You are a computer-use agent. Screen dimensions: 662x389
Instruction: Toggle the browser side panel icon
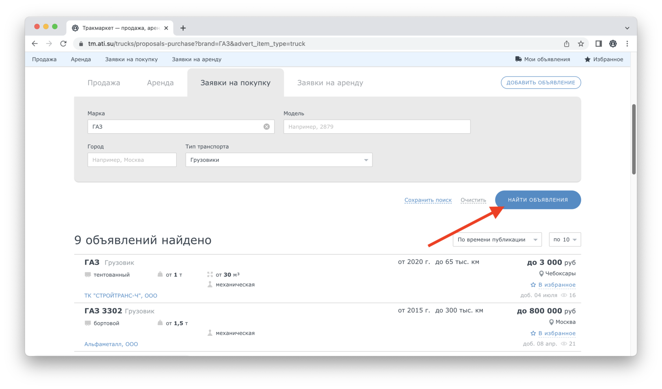pos(599,44)
